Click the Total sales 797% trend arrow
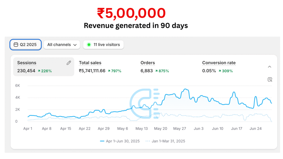283x159 pixels. [x=109, y=71]
